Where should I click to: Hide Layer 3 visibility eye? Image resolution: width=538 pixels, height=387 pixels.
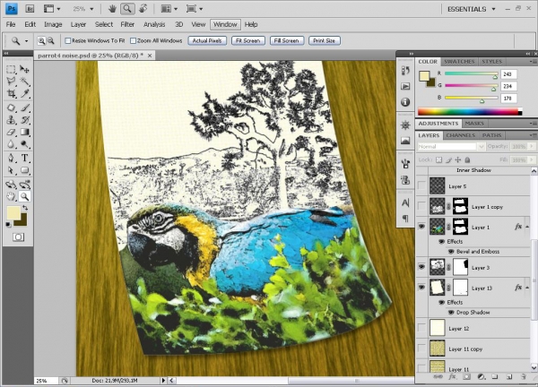(421, 267)
